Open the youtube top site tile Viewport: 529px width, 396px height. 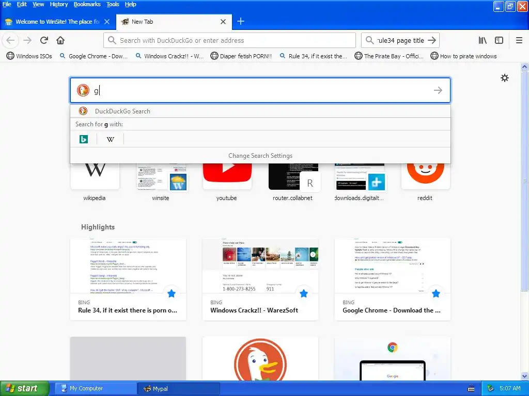click(227, 182)
